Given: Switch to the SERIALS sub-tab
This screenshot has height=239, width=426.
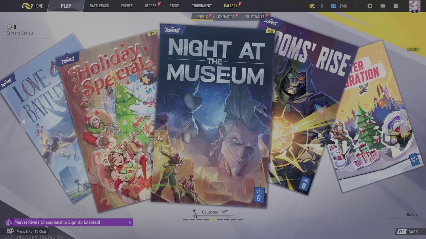Looking at the screenshot, I should pos(202,17).
